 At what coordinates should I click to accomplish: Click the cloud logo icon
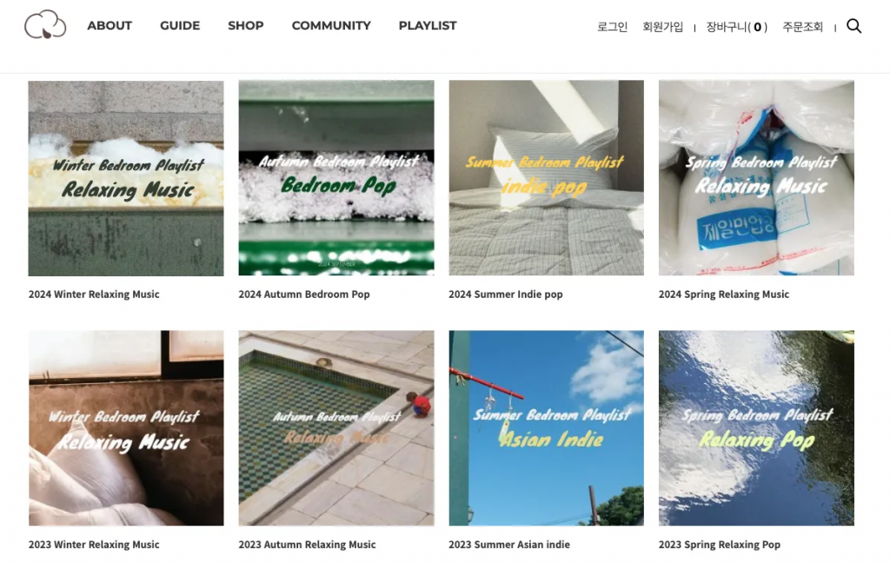pyautogui.click(x=45, y=25)
